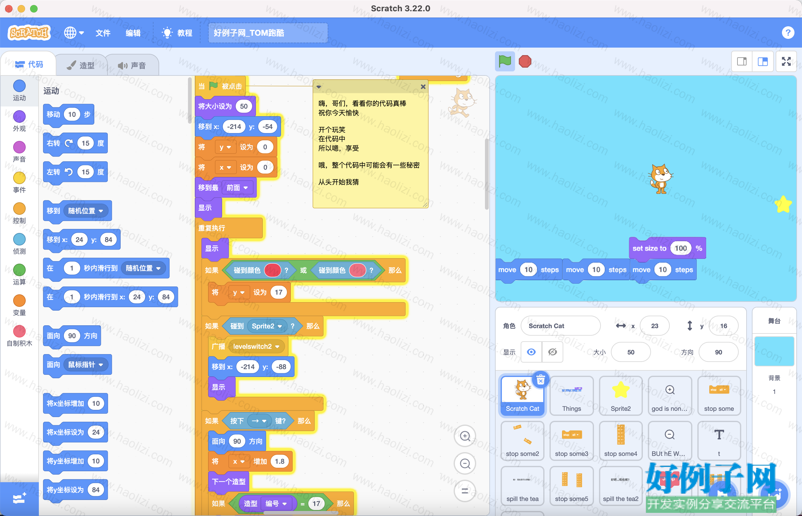Reset workspace zoom to default

(465, 491)
